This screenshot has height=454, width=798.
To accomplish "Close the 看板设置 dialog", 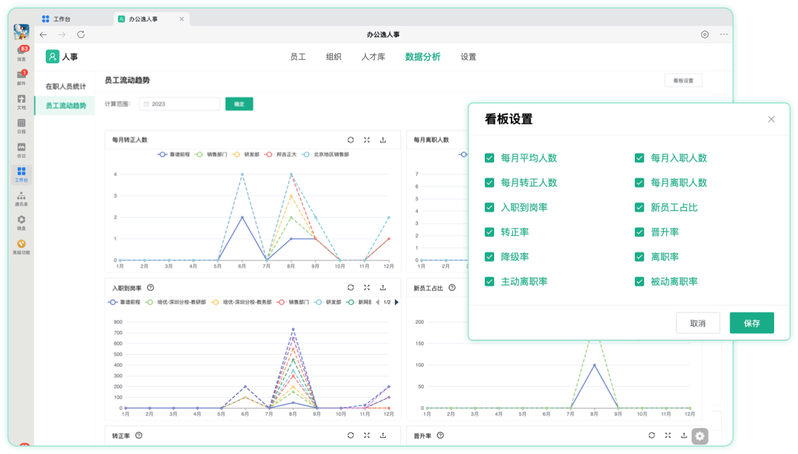I will click(771, 119).
